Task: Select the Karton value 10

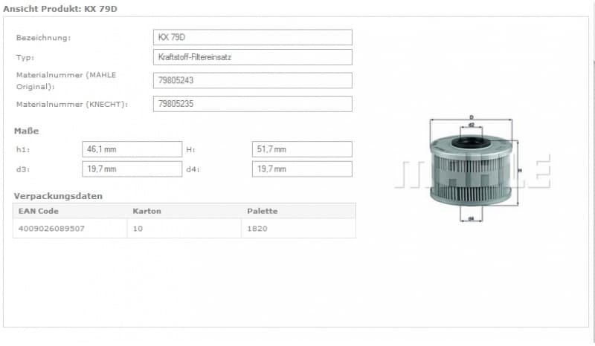Action: pos(138,229)
